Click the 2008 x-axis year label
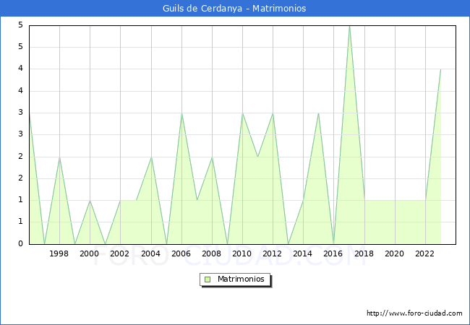The image size is (470, 325). 212,254
